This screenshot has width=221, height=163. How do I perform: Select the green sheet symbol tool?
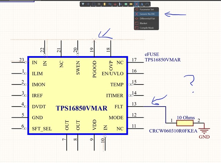coord(126,4)
